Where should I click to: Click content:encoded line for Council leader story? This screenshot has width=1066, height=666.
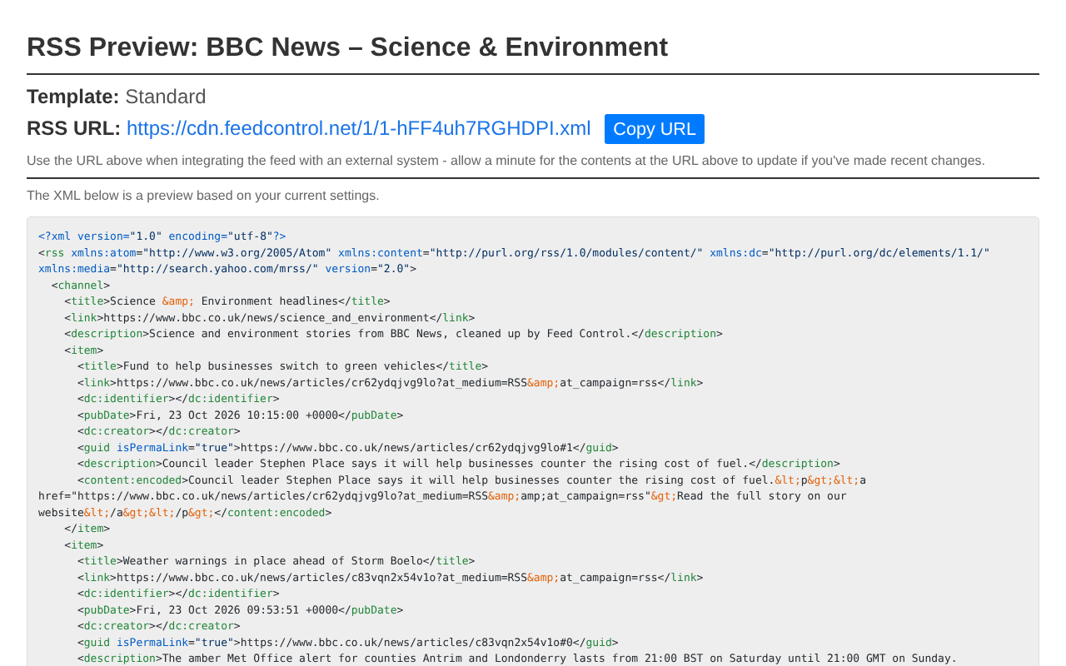point(472,480)
